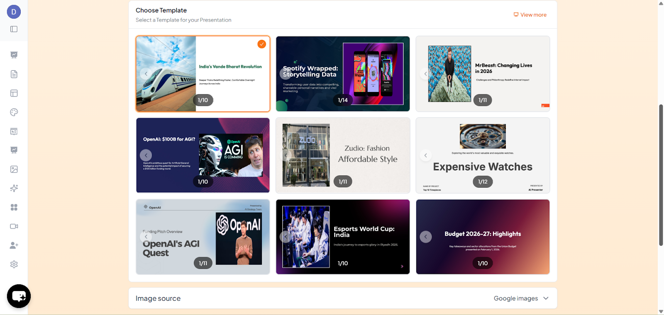Open the document page icon in sidebar
This screenshot has height=315, width=664.
click(x=14, y=74)
